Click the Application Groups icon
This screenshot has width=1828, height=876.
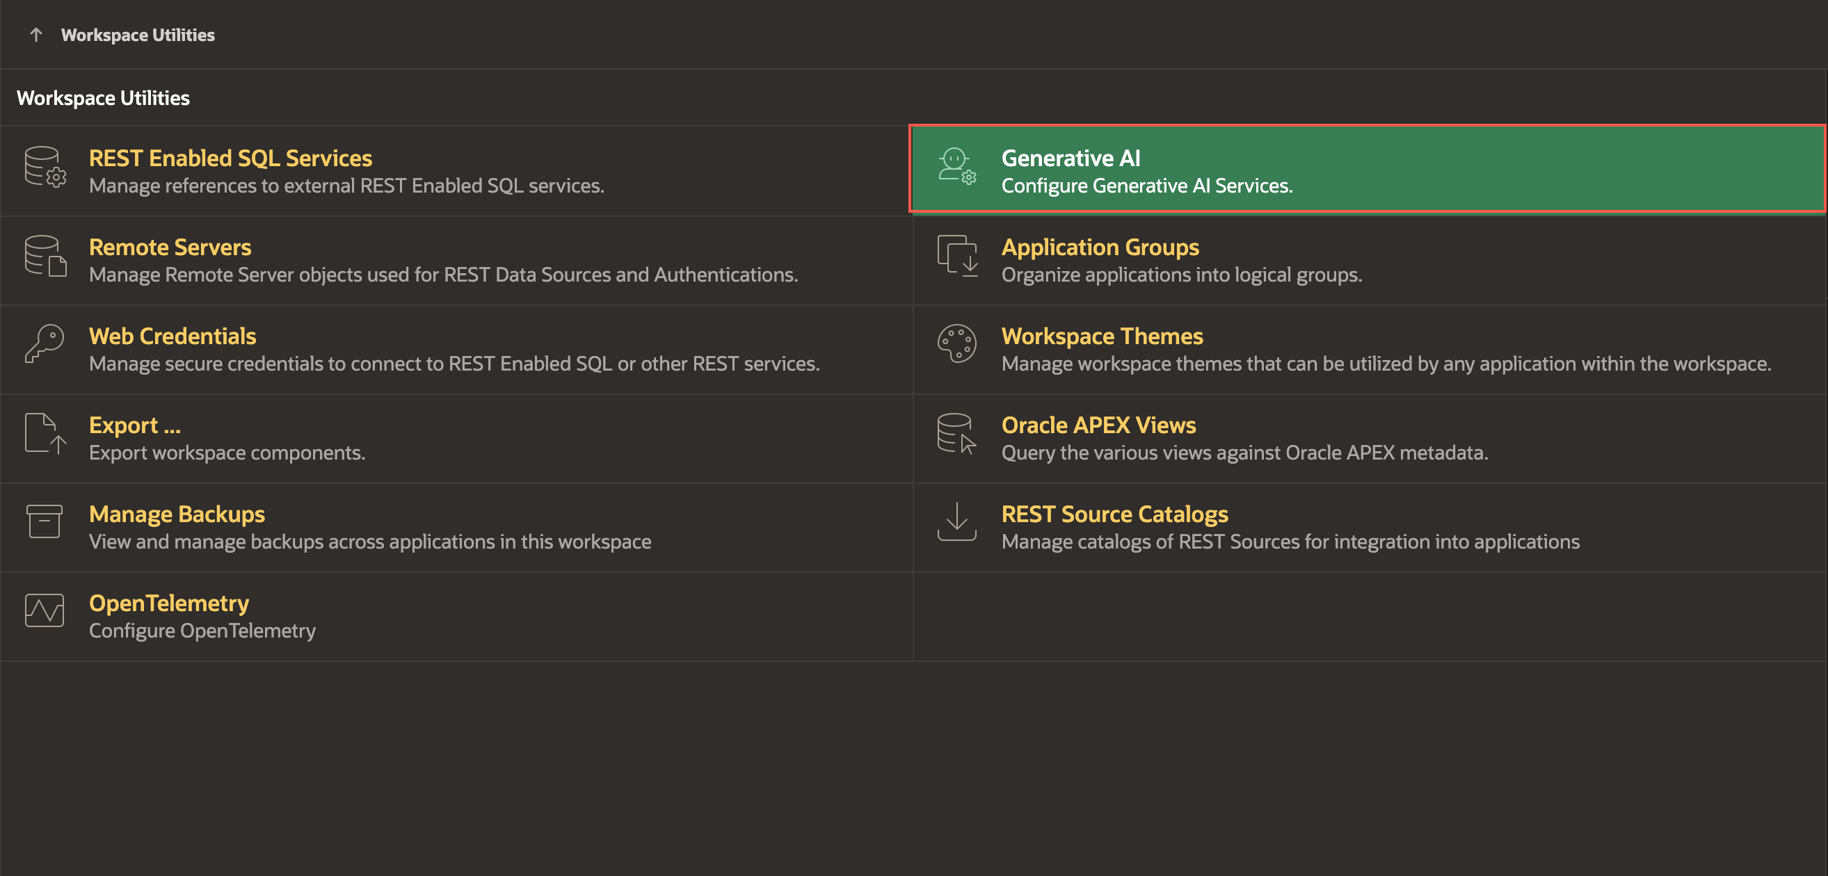pyautogui.click(x=957, y=256)
